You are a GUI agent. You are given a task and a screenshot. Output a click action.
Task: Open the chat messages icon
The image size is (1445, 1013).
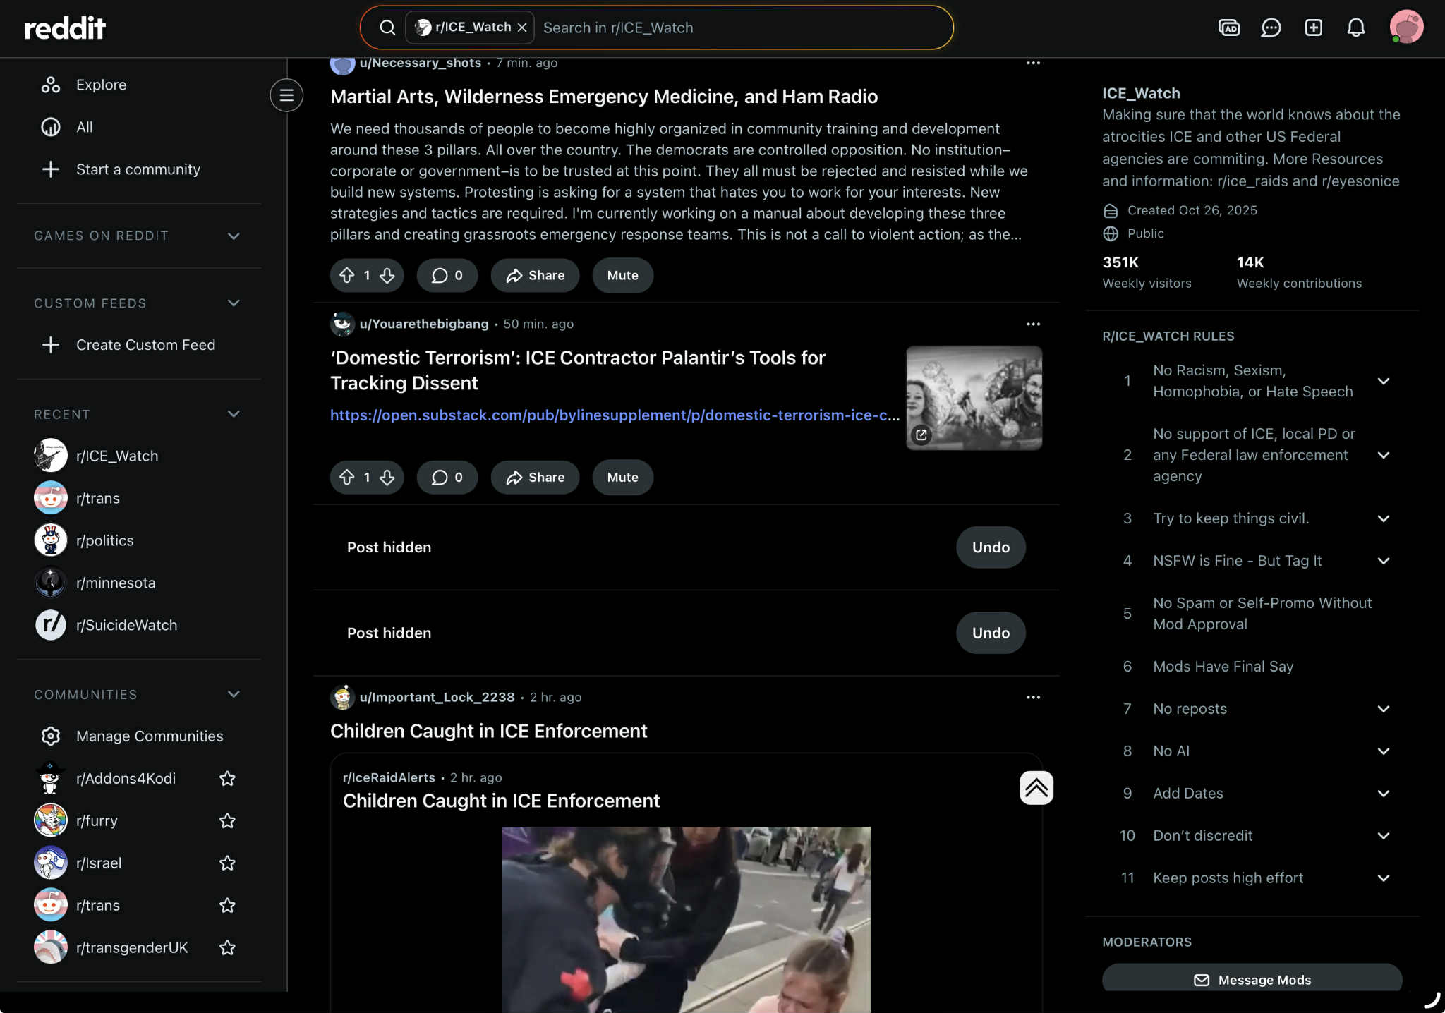click(1271, 28)
